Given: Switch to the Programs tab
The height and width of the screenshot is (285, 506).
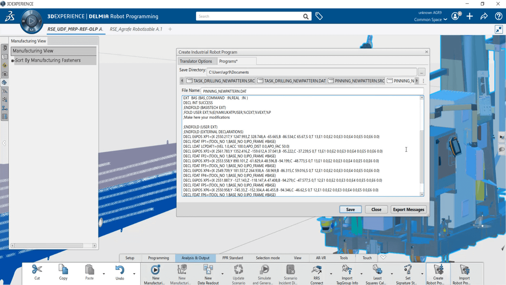Looking at the screenshot, I should tap(228, 61).
